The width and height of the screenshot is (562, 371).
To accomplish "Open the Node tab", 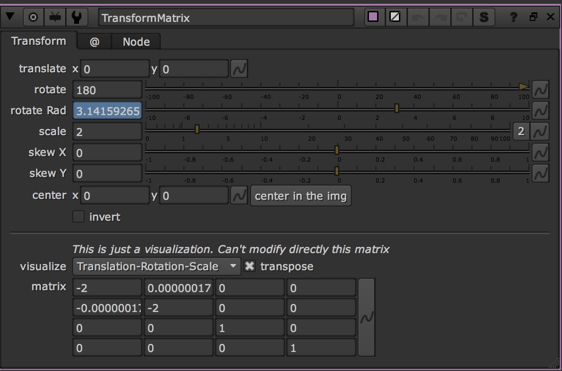I will coord(136,41).
